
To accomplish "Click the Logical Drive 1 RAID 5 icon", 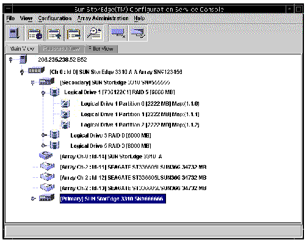I will [x=54, y=92].
